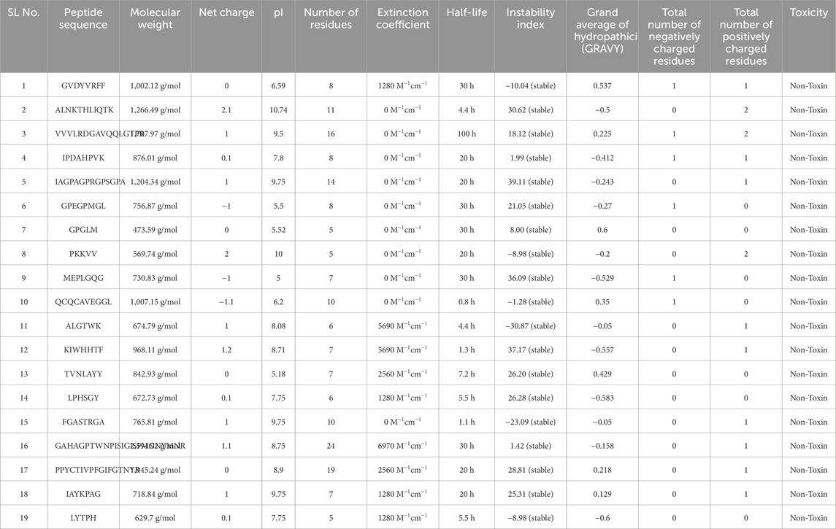Select the pI value 10.74
Image resolution: width=836 pixels, height=529 pixels.
point(279,110)
